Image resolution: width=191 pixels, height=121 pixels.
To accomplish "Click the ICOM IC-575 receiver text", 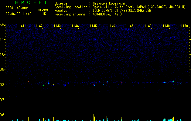I will (122, 11).
